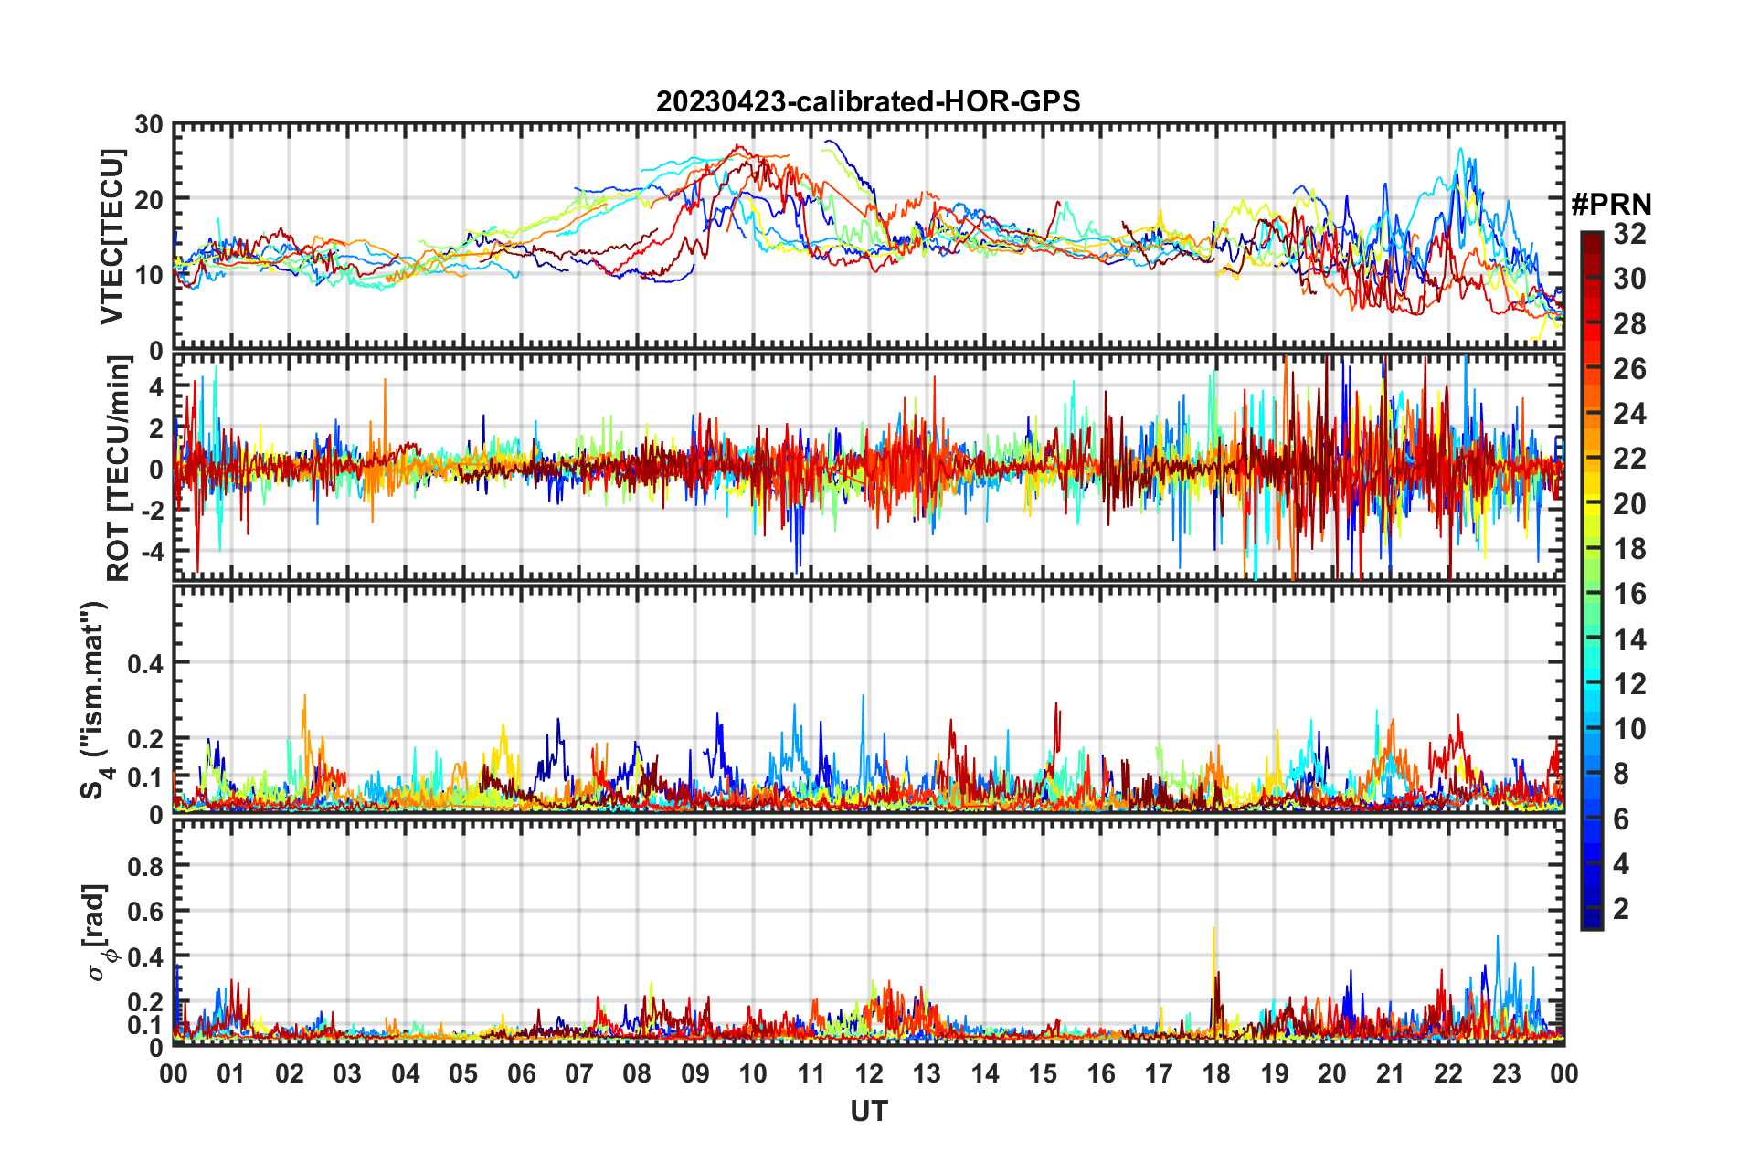Select VTEC y-axis tick label 10
Screen dimensions: 1738x1162
click(148, 275)
